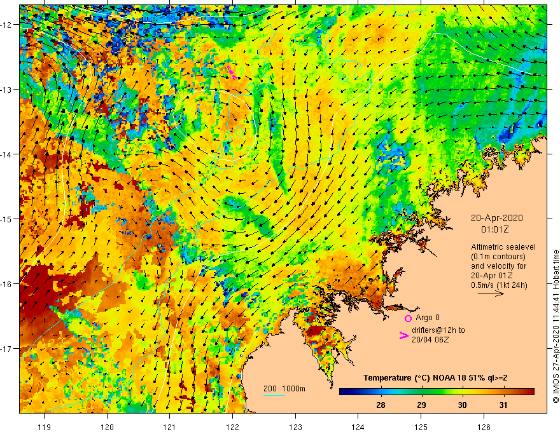
Task: Click the magenta drifter track near 122E 12.7S
Action: (232, 72)
